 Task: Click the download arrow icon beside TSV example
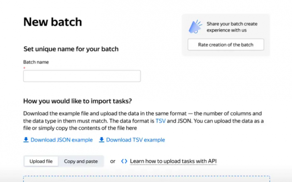(x=101, y=140)
